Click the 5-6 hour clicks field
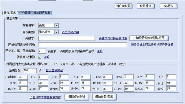185x104 pixels. 129,77
